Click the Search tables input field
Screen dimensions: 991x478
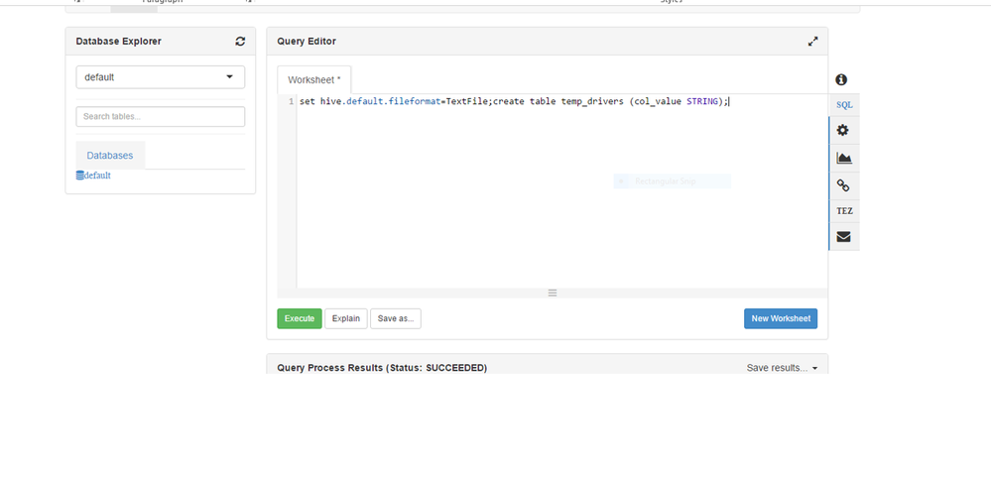pyautogui.click(x=161, y=117)
